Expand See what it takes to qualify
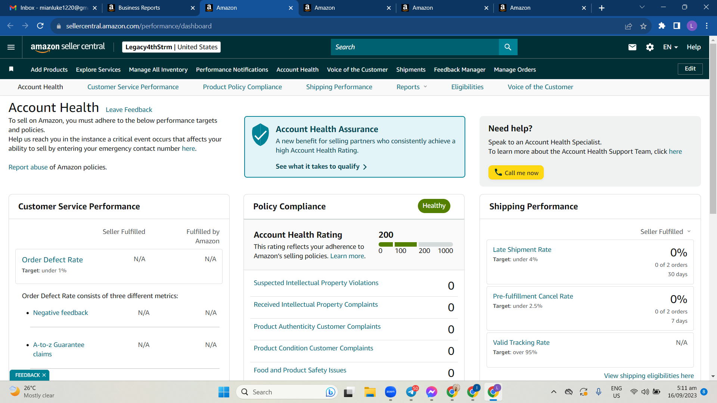Image resolution: width=717 pixels, height=403 pixels. click(321, 166)
